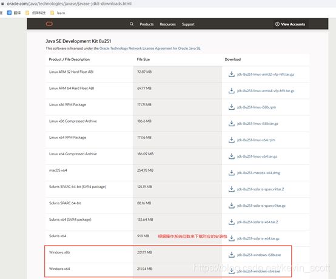The width and height of the screenshot is (336, 279).
Task: Click download icon for linux-x64.tar.gz
Action: click(x=232, y=156)
